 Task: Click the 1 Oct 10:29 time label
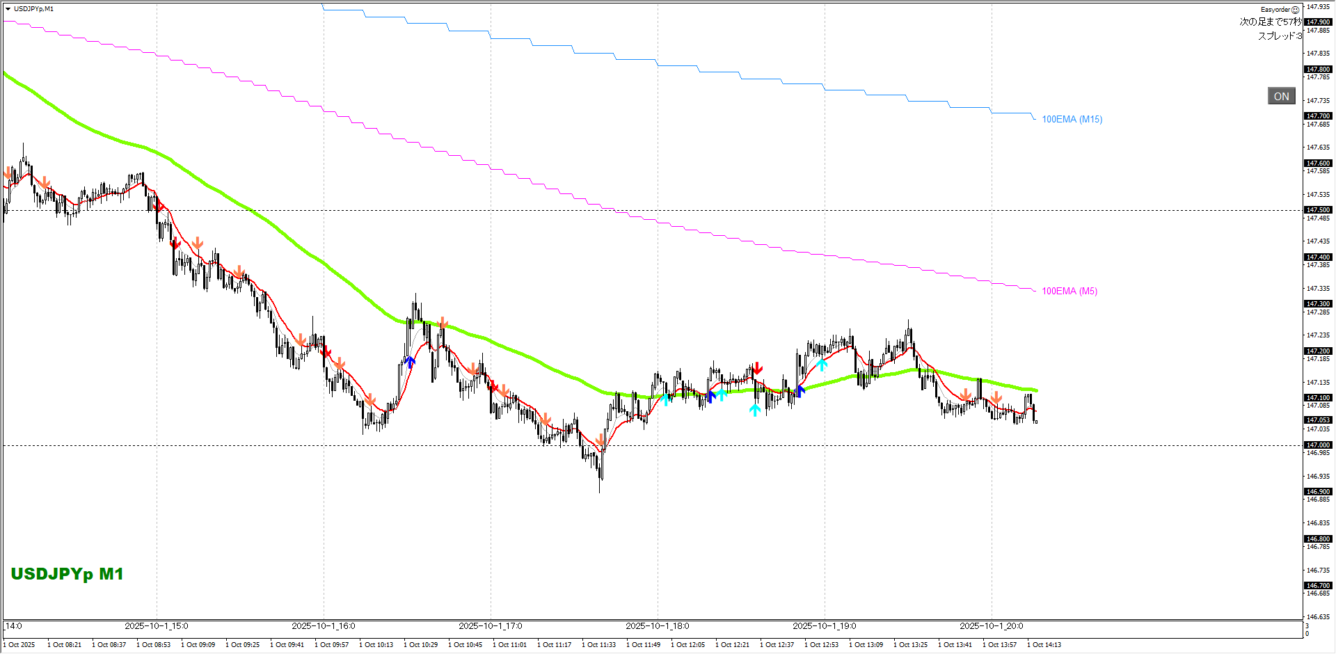coord(421,645)
